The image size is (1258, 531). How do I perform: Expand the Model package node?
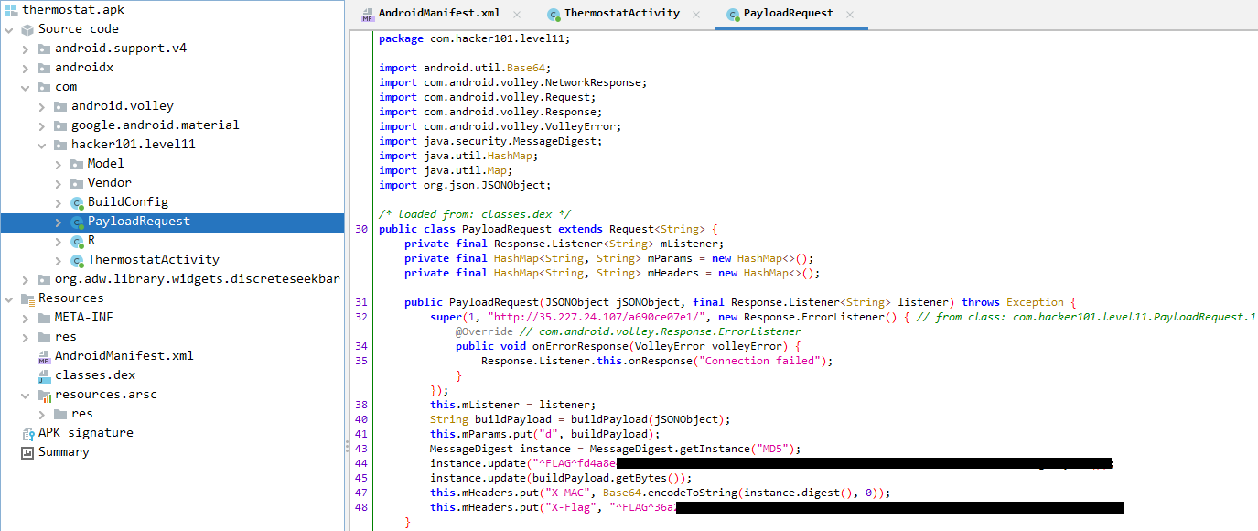click(59, 164)
